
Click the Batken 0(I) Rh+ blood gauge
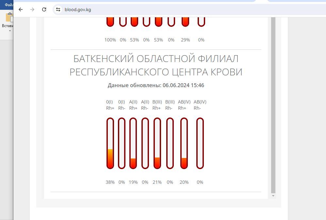coord(110,144)
